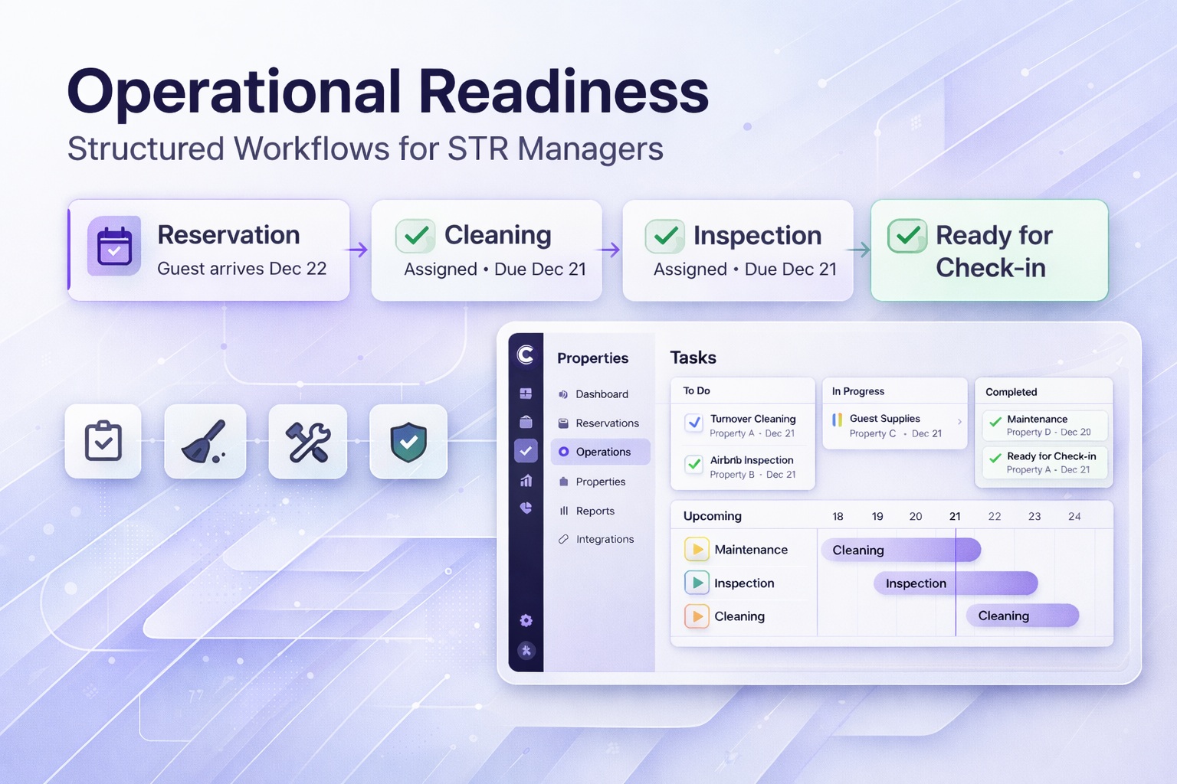Click the shield checkmark icon tile
1177x784 pixels.
[408, 442]
